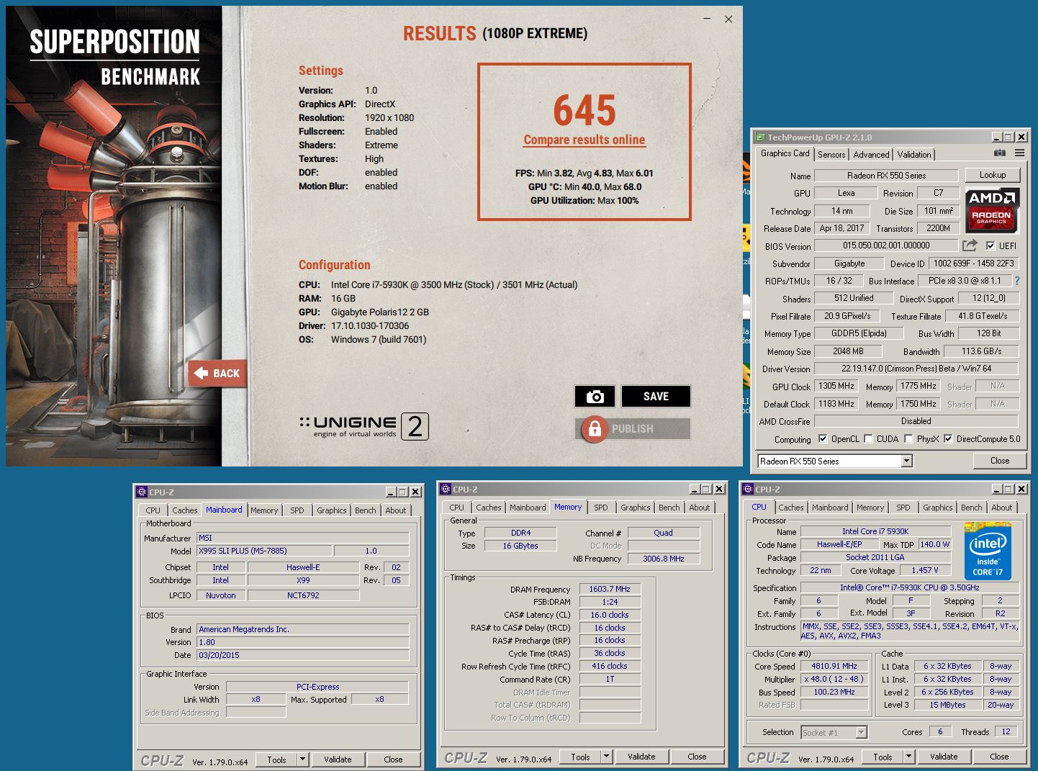1038x771 pixels.
Task: Click Validate in CPU-Z Memory window
Action: (641, 757)
